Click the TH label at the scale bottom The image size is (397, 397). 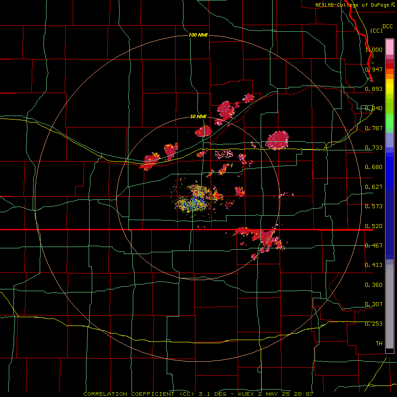[379, 344]
